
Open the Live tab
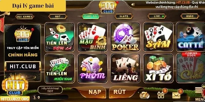157,16
